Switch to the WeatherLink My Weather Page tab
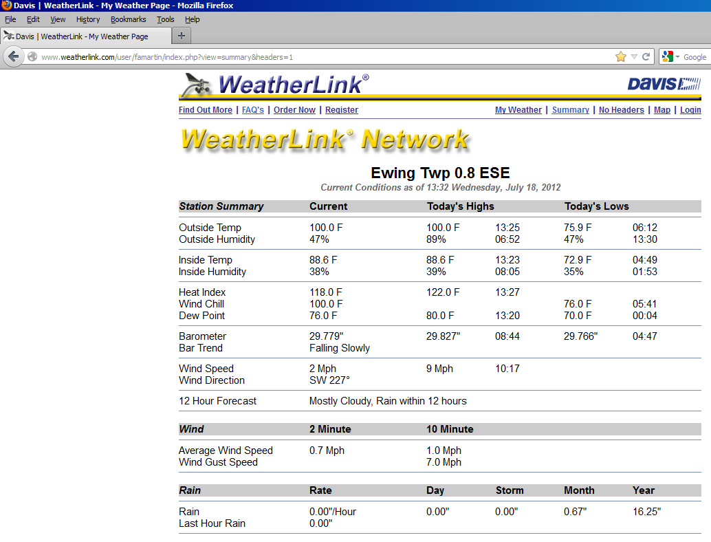This screenshot has height=542, width=711. 83,36
